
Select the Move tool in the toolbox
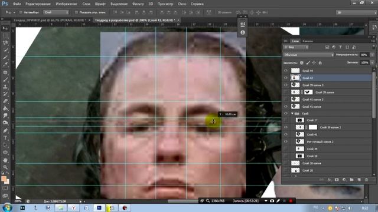click(5, 28)
